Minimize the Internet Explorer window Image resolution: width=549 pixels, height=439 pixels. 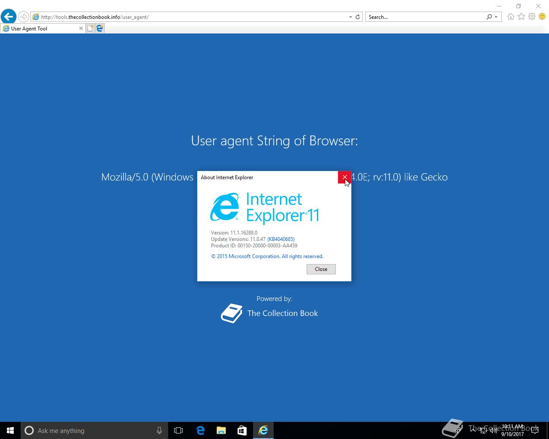(499, 6)
